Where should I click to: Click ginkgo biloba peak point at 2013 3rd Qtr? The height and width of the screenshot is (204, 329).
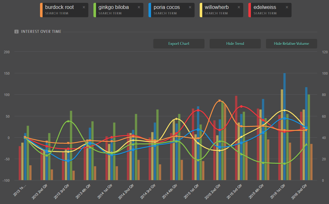[x=68, y=121]
